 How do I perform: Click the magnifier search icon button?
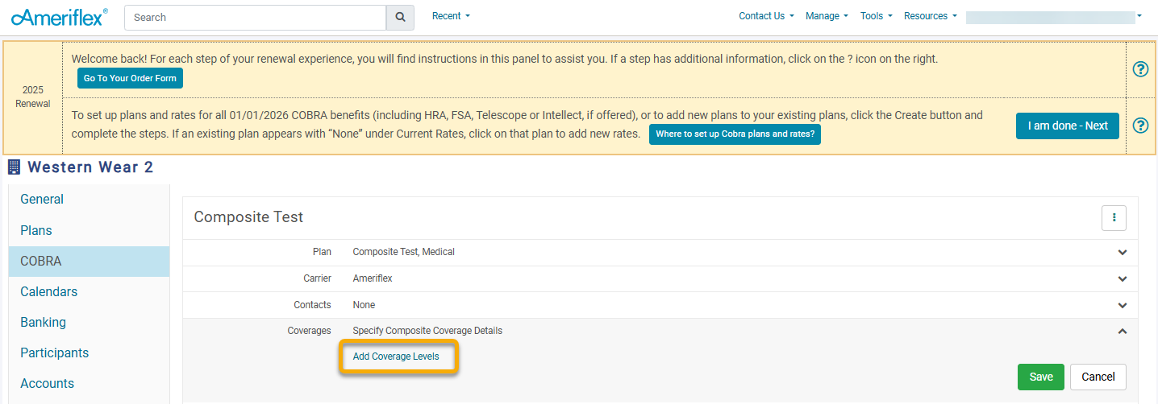pyautogui.click(x=400, y=17)
